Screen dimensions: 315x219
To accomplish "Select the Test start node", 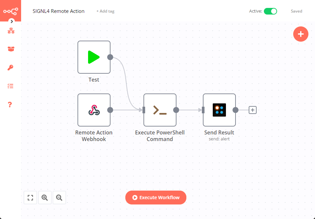I will click(x=94, y=57).
